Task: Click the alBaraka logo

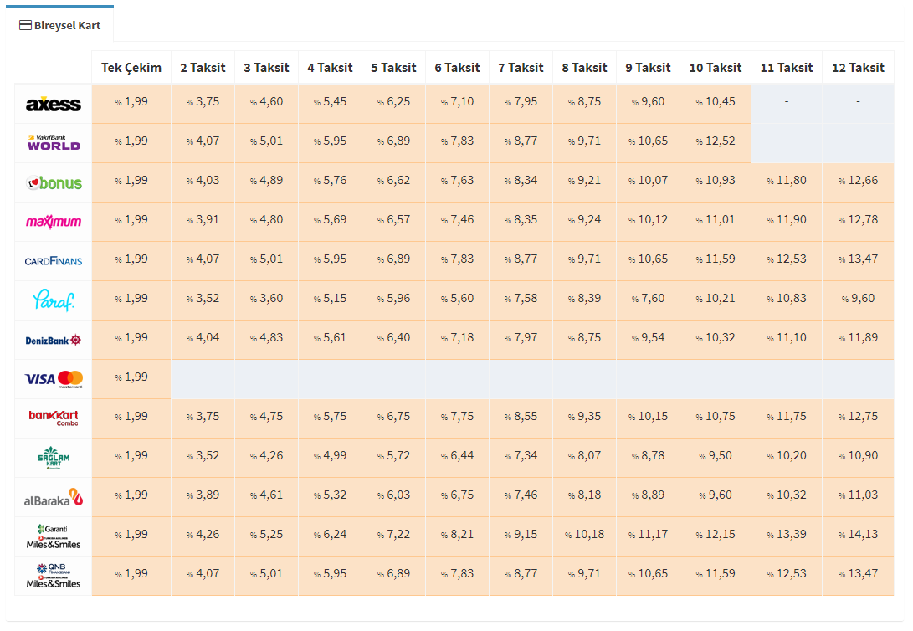Action: point(54,498)
